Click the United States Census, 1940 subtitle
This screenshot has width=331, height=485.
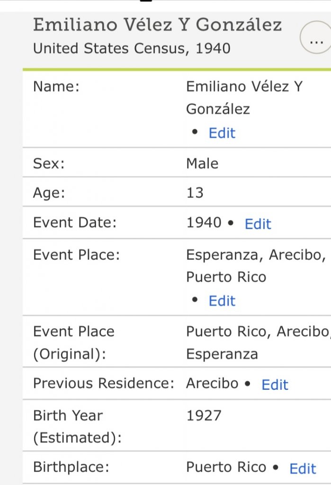coord(132,48)
